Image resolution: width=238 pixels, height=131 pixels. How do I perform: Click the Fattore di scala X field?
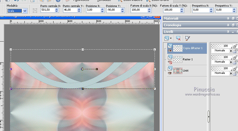(x=139, y=10)
